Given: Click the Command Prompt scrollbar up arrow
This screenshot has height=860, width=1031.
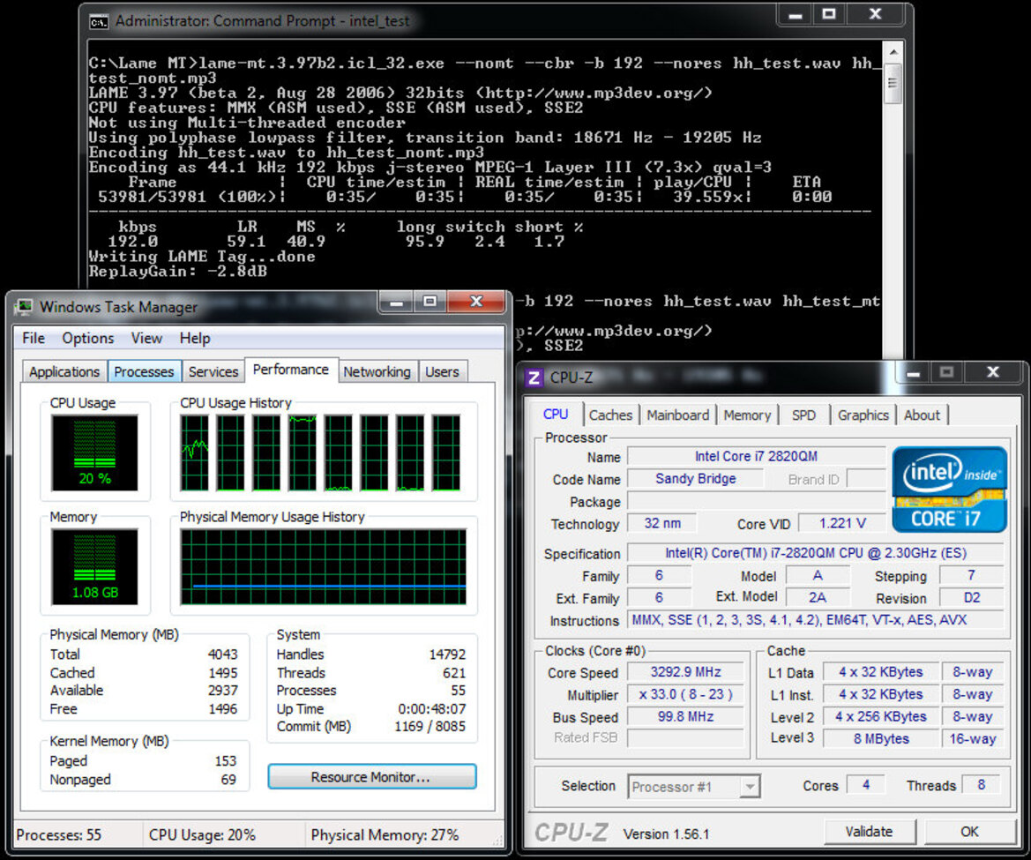Looking at the screenshot, I should point(893,52).
